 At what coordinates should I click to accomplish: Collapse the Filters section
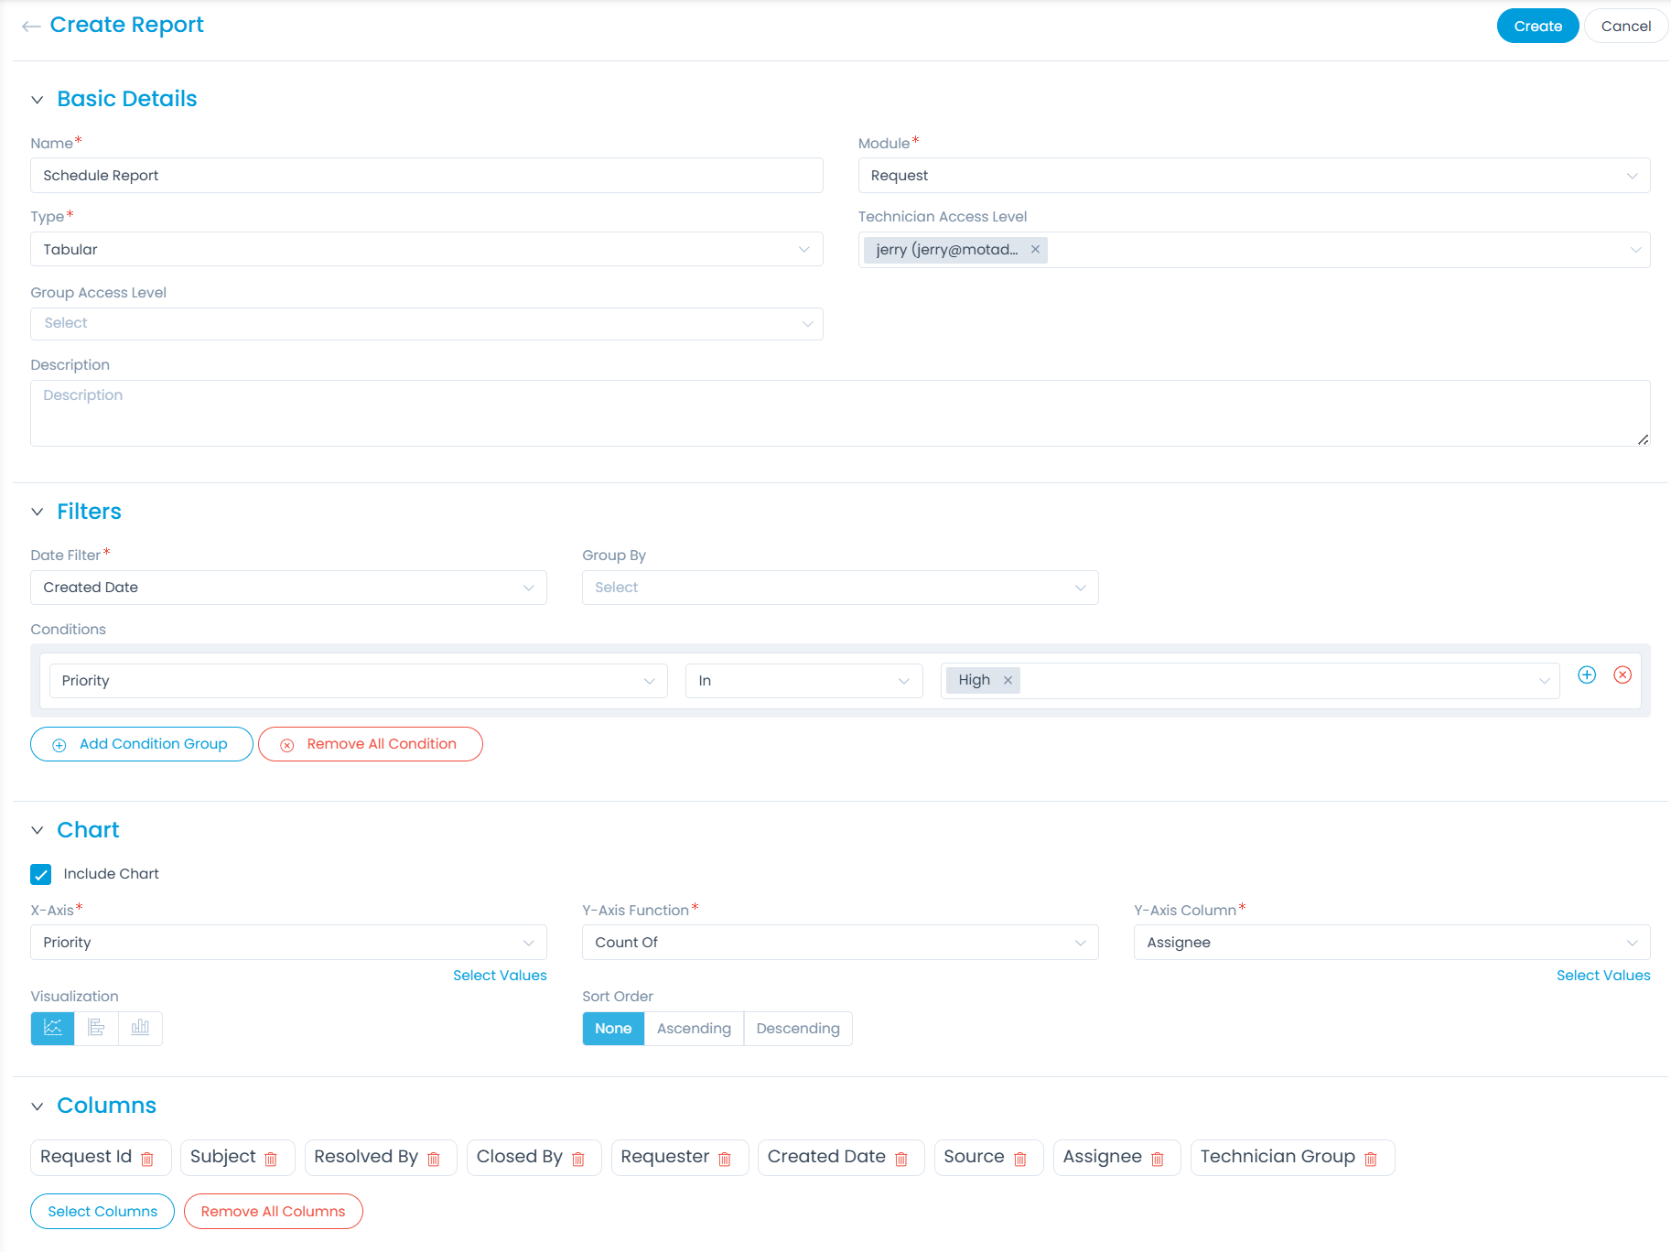[x=38, y=512]
